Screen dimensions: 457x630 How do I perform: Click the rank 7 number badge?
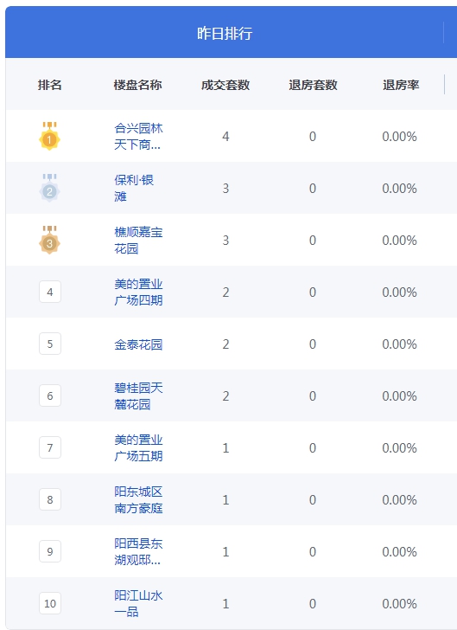coord(50,447)
